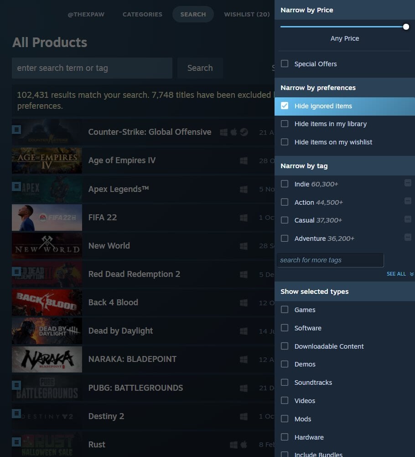The width and height of the screenshot is (415, 457).
Task: Switch to the SEARCH tab
Action: 193,14
